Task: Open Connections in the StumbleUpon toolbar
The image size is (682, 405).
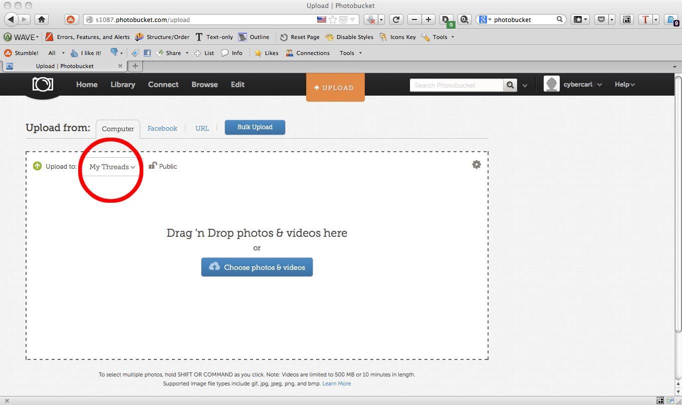Action: 308,53
